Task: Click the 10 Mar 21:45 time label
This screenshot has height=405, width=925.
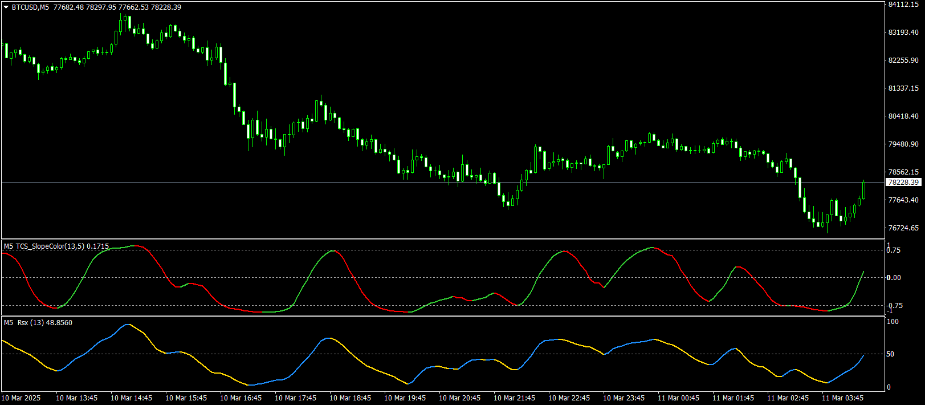Action: (514, 398)
